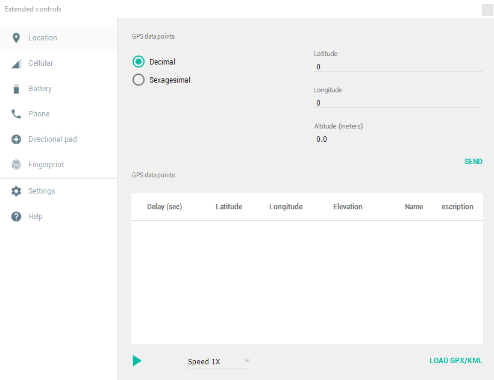This screenshot has height=380, width=494.
Task: Click the Help question mark icon
Action: [x=16, y=217]
